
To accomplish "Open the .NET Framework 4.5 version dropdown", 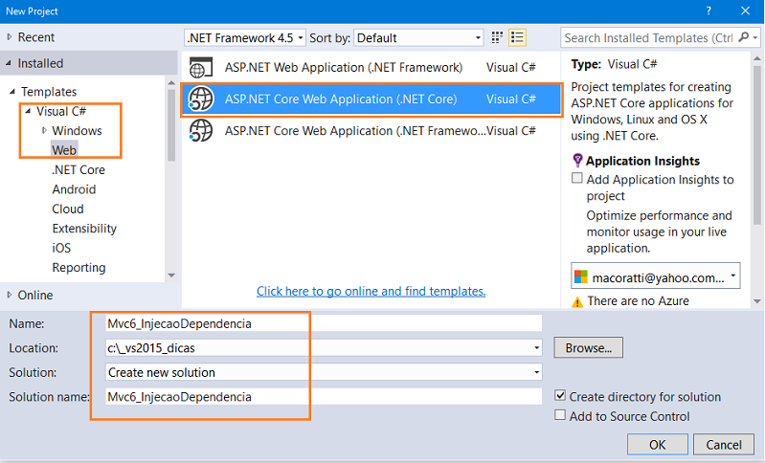I will click(245, 37).
